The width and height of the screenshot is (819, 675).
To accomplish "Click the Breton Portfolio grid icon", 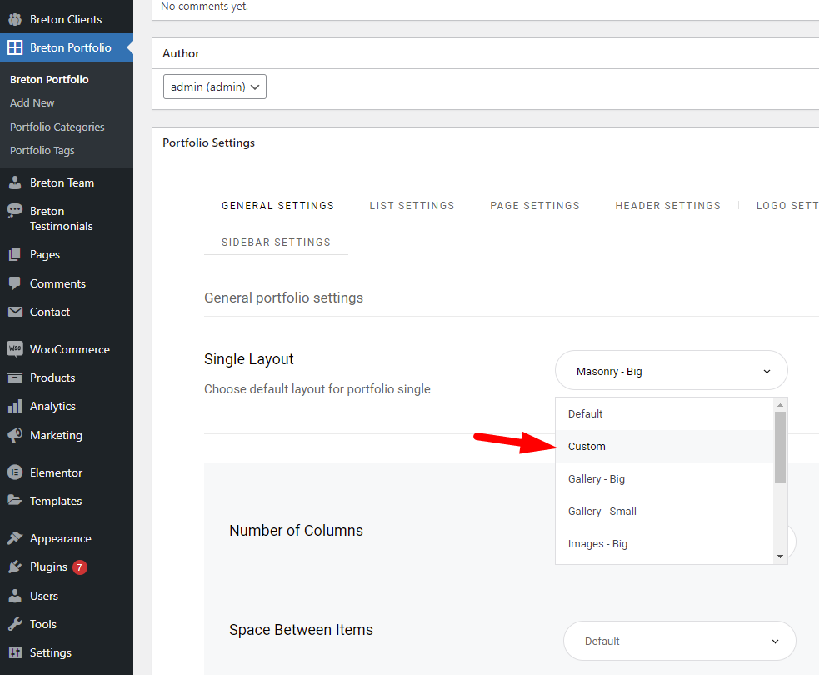I will point(15,47).
